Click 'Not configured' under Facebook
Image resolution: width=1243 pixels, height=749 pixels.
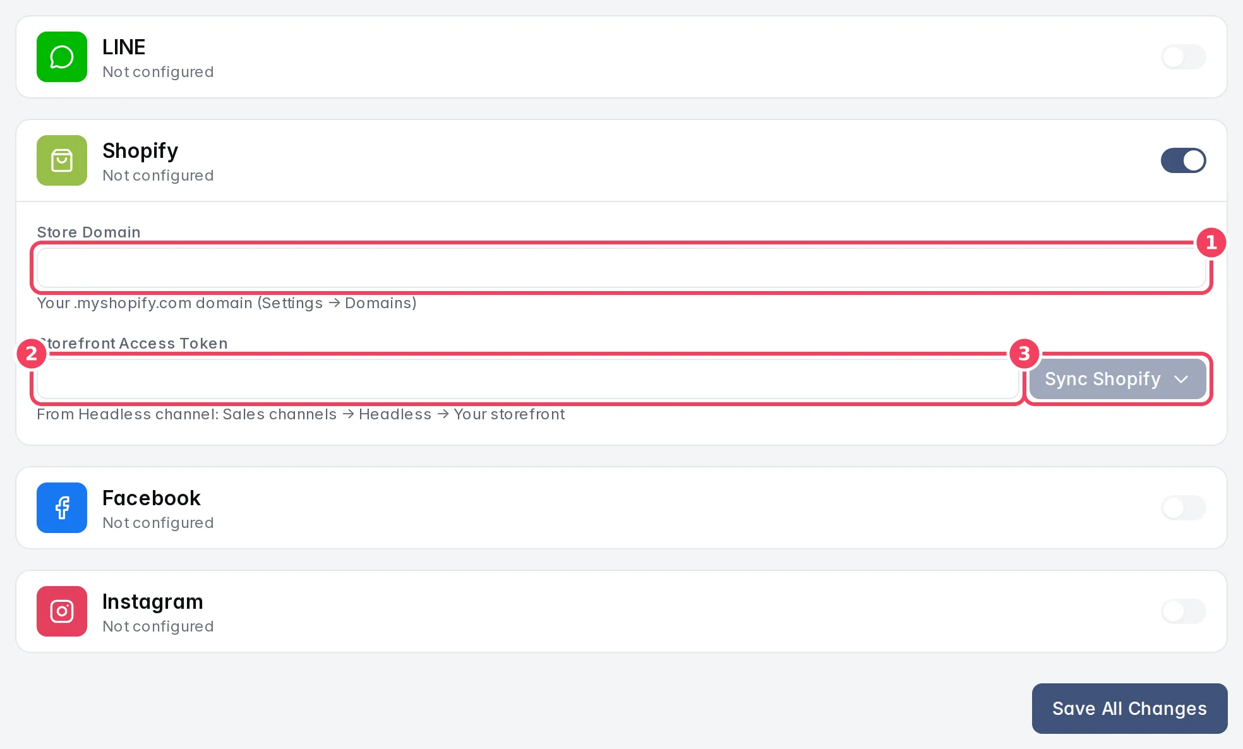pyautogui.click(x=158, y=523)
